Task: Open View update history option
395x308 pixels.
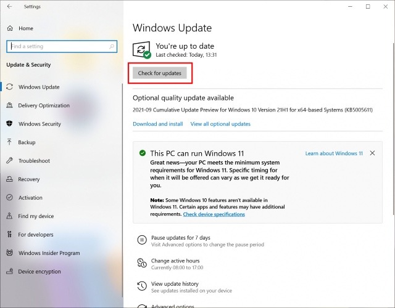Action: coord(175,284)
